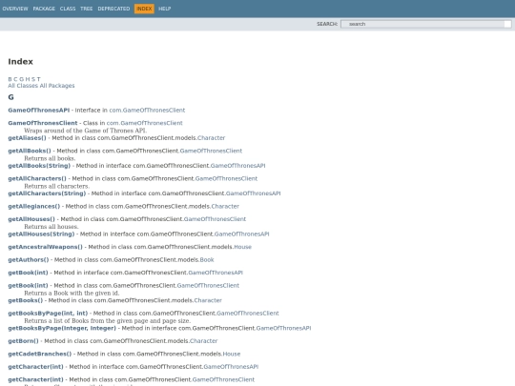Screen dimensions: 515x386
Task: Open GameOfThronesClient link on getBook(int) row
Action: (208, 286)
